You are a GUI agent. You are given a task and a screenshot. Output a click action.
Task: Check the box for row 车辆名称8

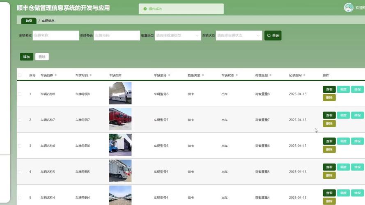(20, 94)
